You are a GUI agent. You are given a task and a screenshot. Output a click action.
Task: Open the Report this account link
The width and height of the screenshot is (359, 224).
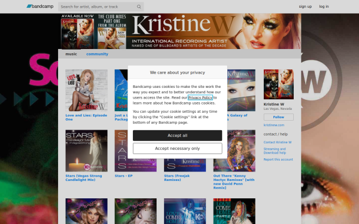278,159
